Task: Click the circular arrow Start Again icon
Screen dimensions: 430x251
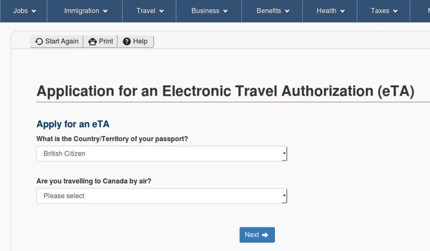Action: point(39,42)
